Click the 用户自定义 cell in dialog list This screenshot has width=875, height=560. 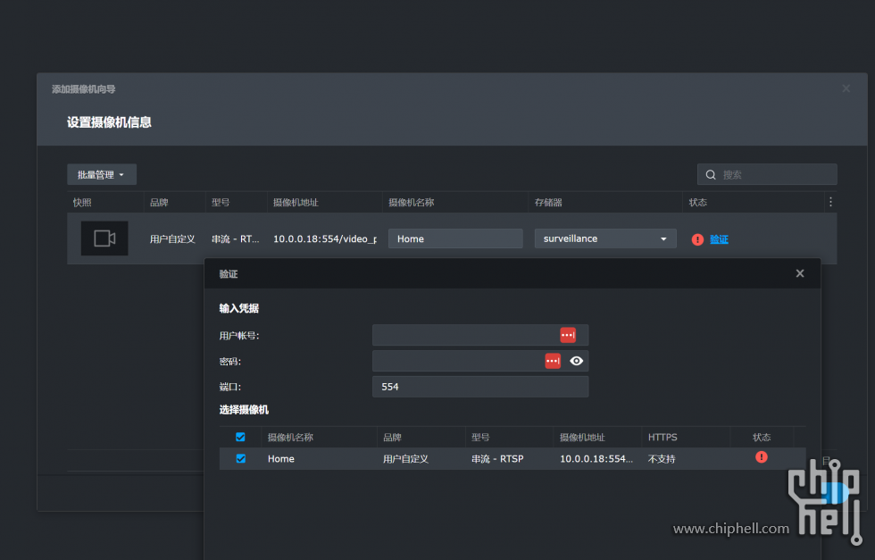tap(405, 459)
